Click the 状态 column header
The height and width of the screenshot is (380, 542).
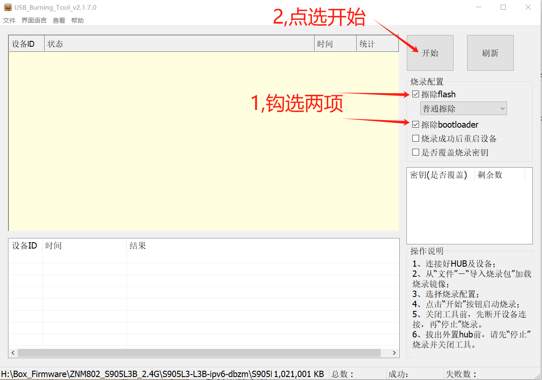point(179,44)
